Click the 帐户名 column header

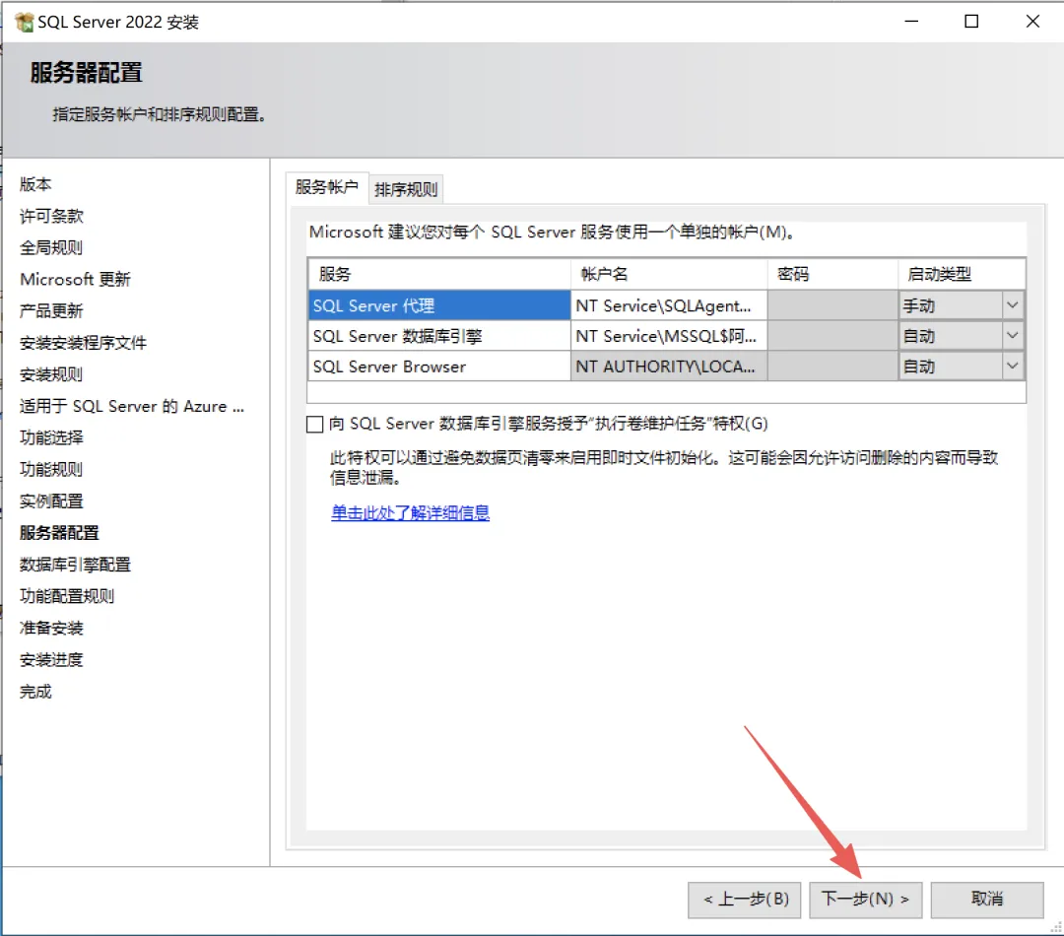point(669,274)
